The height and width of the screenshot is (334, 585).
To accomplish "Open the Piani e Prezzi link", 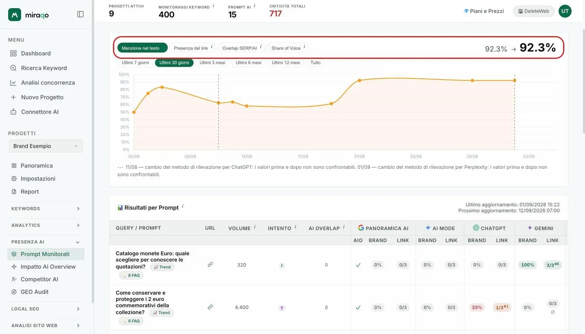I will click(x=483, y=11).
